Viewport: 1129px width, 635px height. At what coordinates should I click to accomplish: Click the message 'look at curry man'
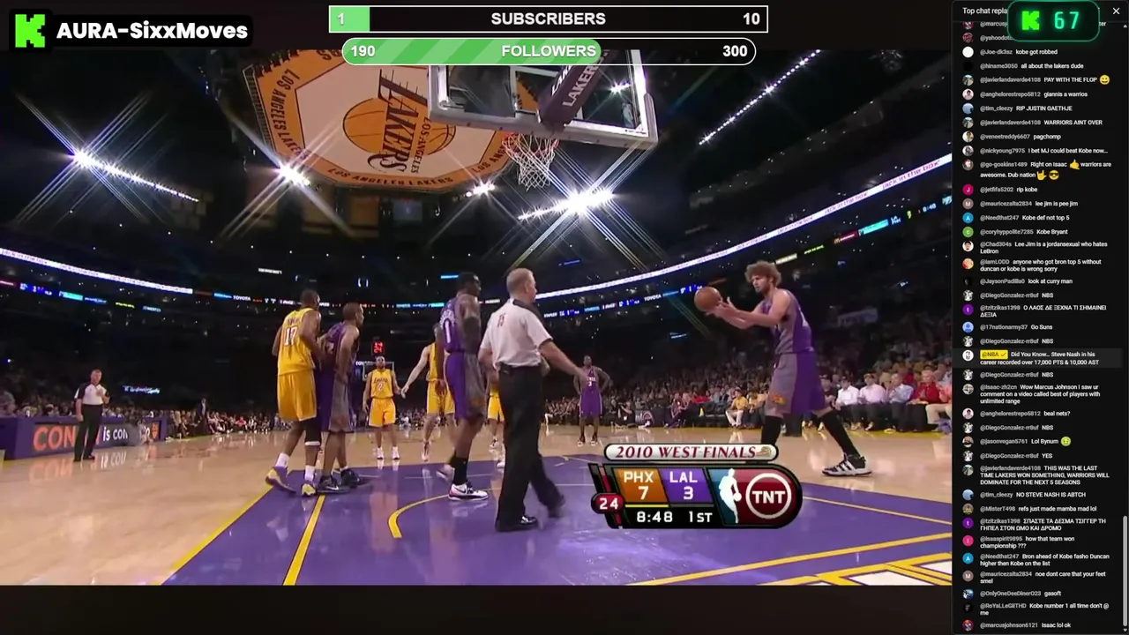pos(1050,281)
